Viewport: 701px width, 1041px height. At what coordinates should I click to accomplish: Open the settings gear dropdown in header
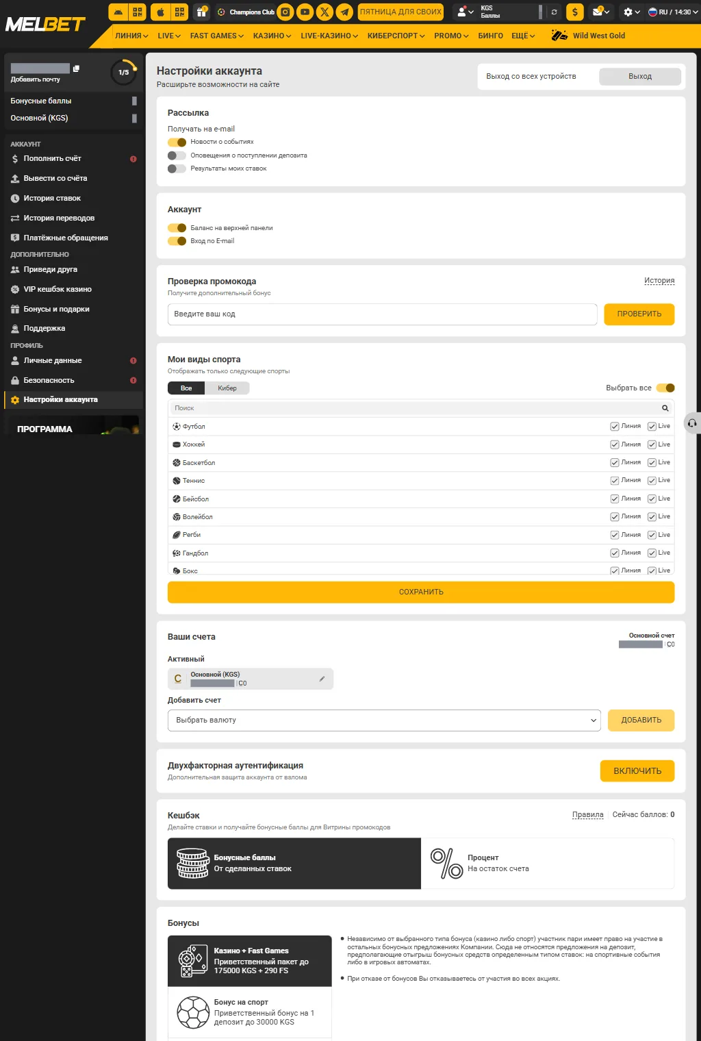[x=632, y=12]
